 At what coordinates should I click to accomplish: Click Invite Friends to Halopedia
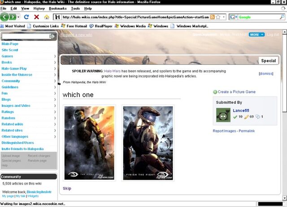(22, 149)
